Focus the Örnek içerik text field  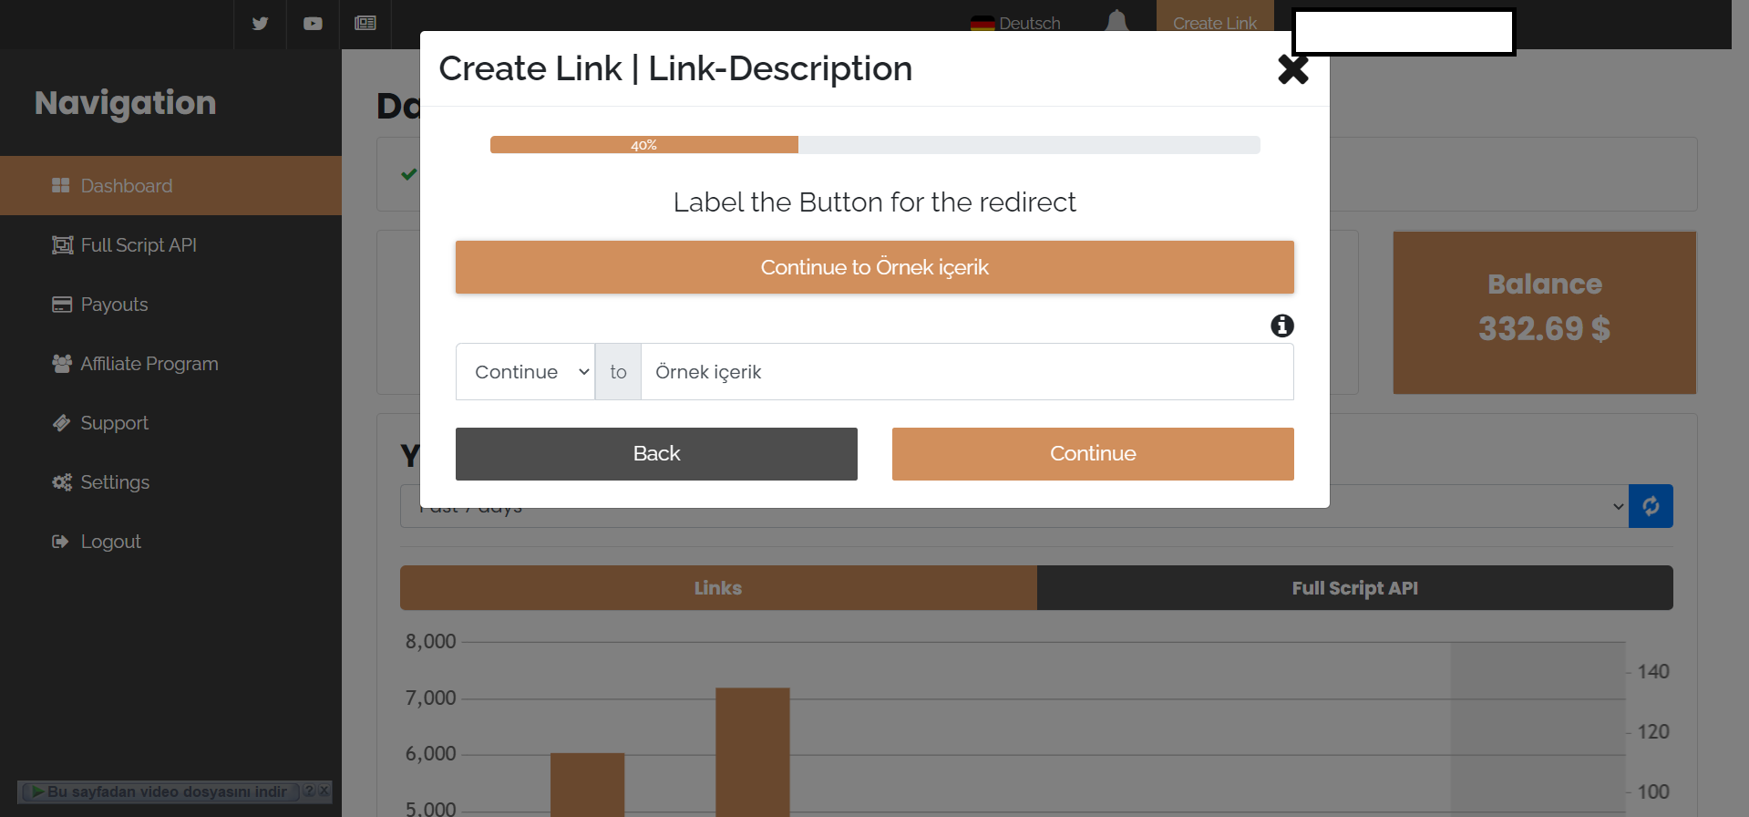966,372
